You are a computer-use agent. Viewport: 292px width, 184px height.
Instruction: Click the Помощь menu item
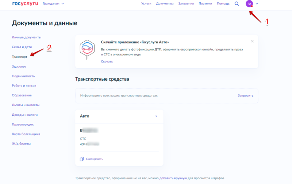[223, 4]
